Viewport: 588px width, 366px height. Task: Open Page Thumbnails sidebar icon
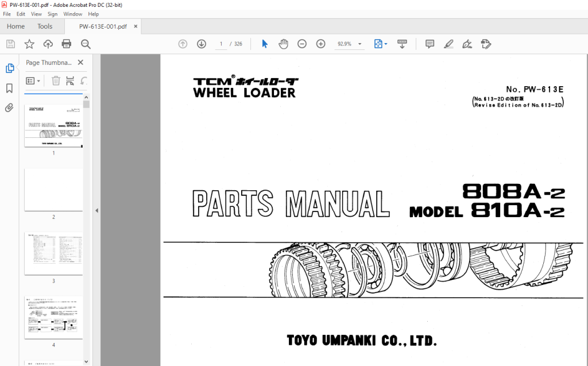click(x=10, y=68)
